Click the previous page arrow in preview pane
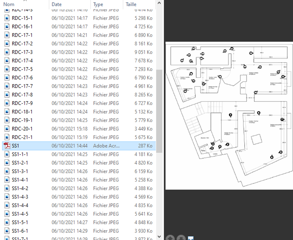Image resolution: width=293 pixels, height=240 pixels. point(170,238)
